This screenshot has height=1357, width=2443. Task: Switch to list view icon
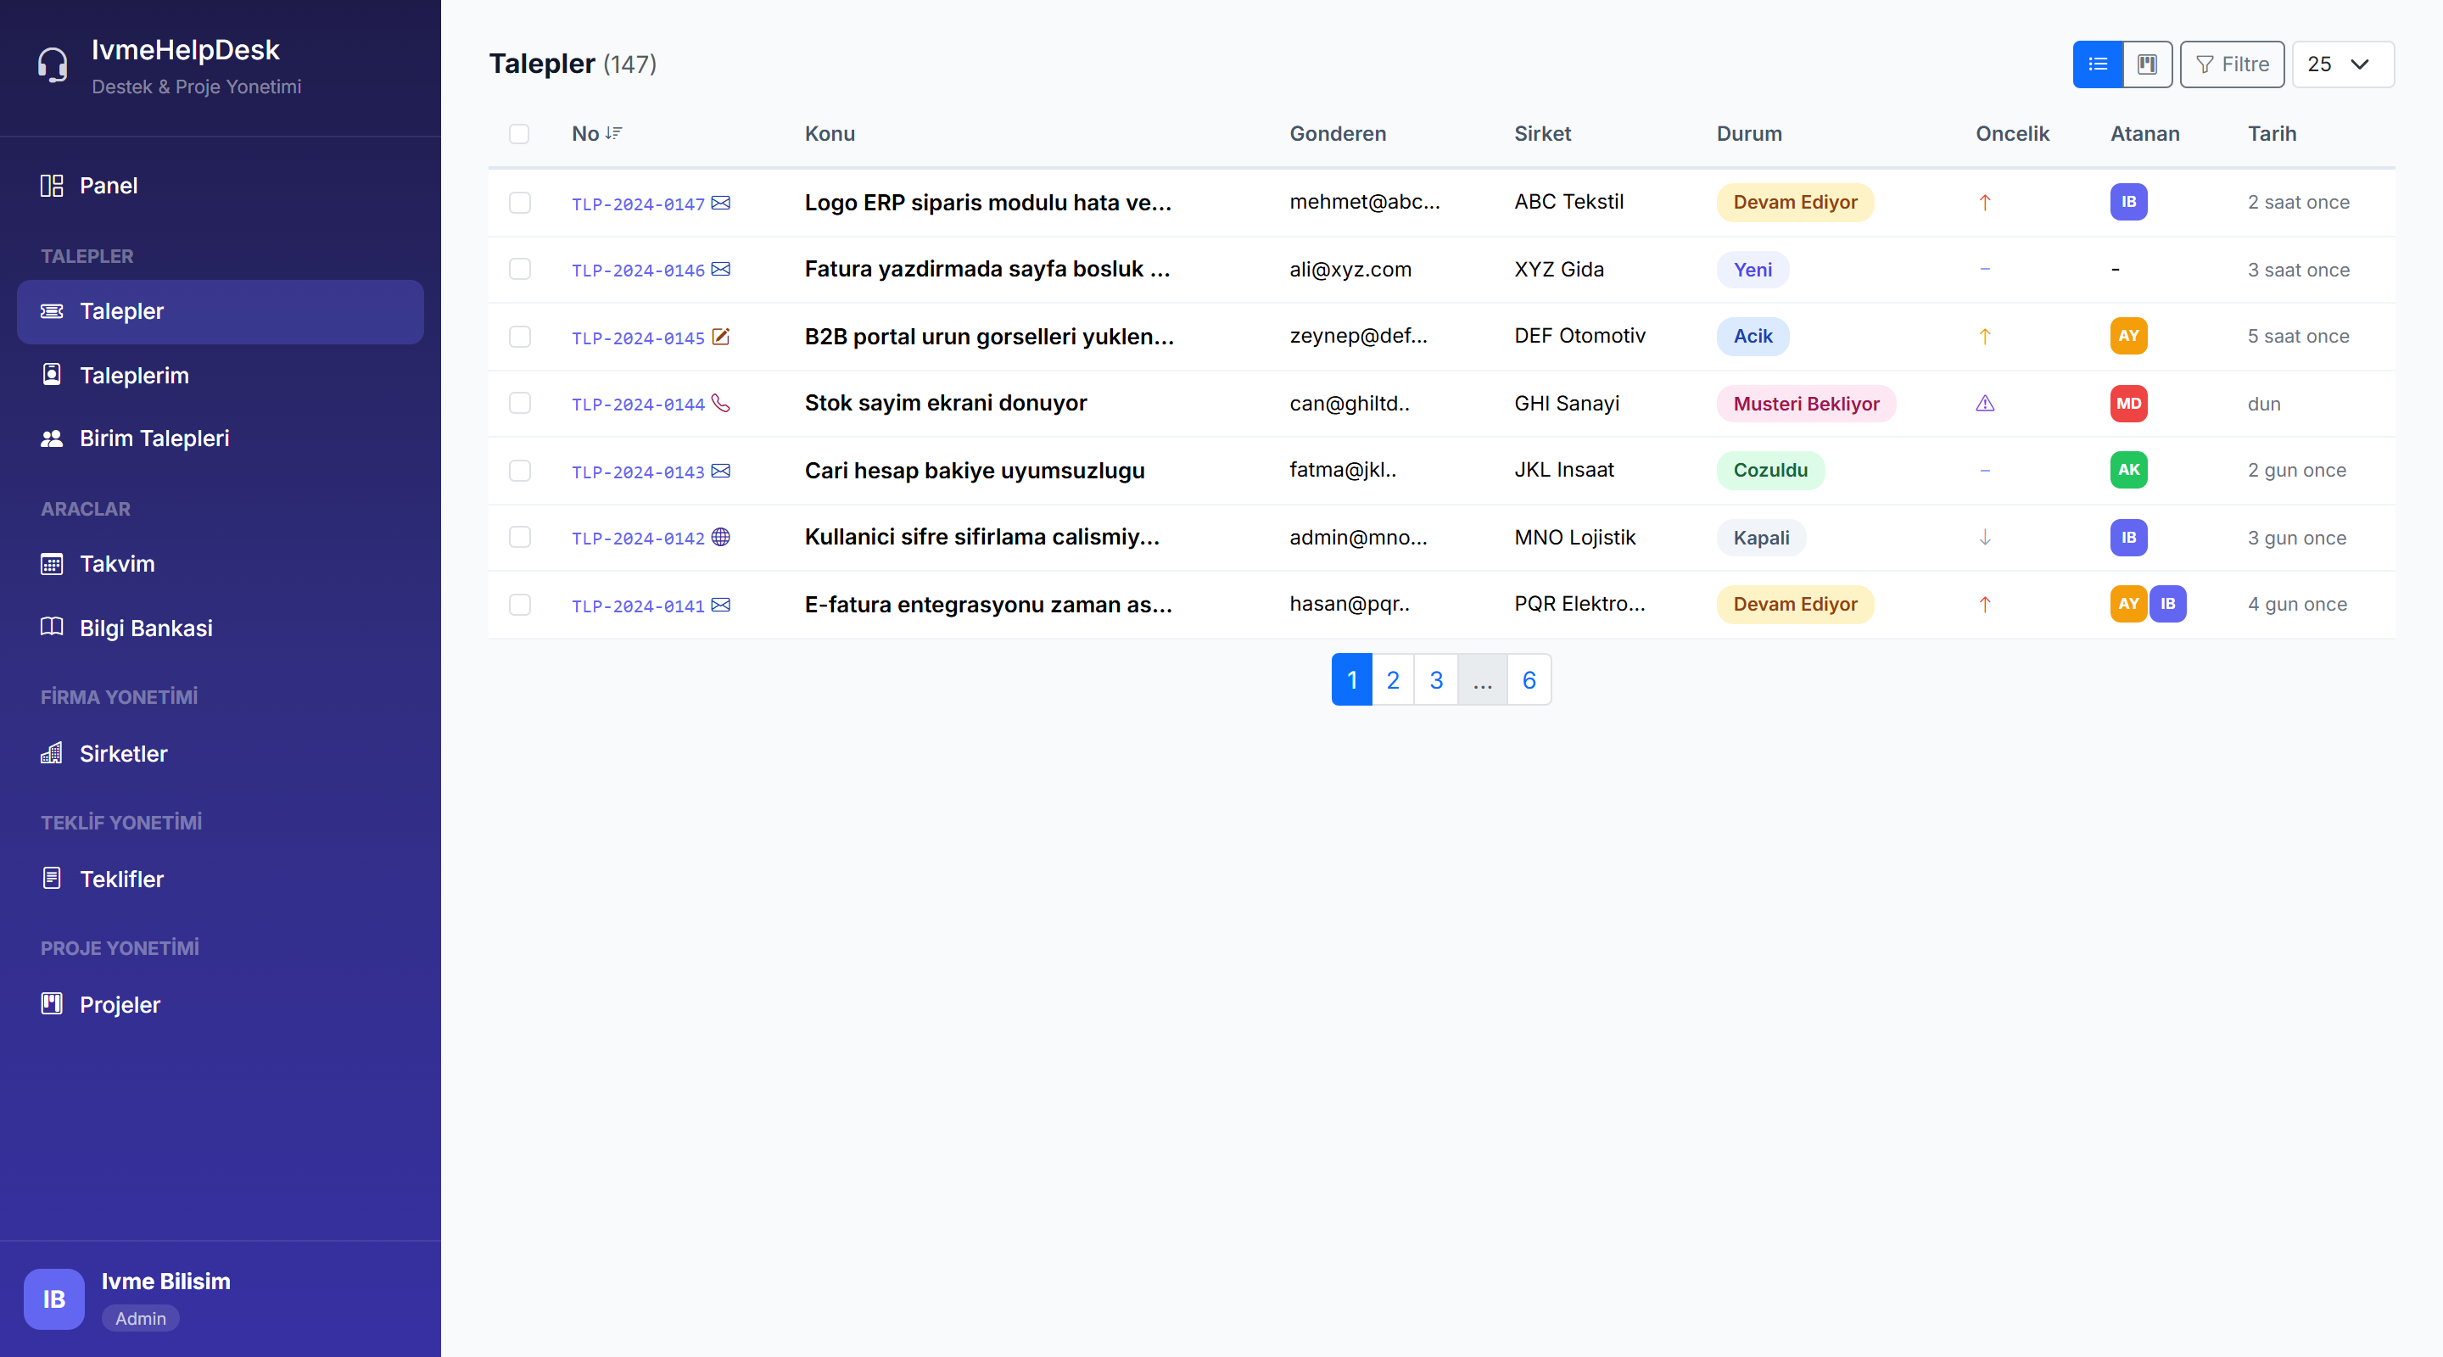tap(2097, 64)
